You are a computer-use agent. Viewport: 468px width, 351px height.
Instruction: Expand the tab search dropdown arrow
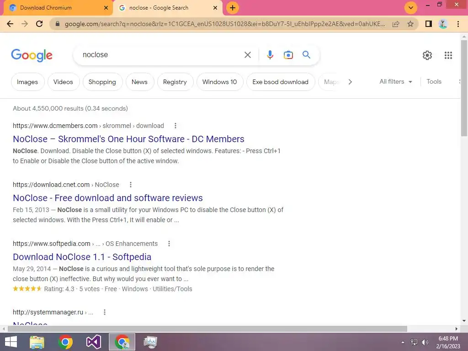pos(411,8)
